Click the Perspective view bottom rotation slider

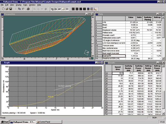tap(56, 58)
